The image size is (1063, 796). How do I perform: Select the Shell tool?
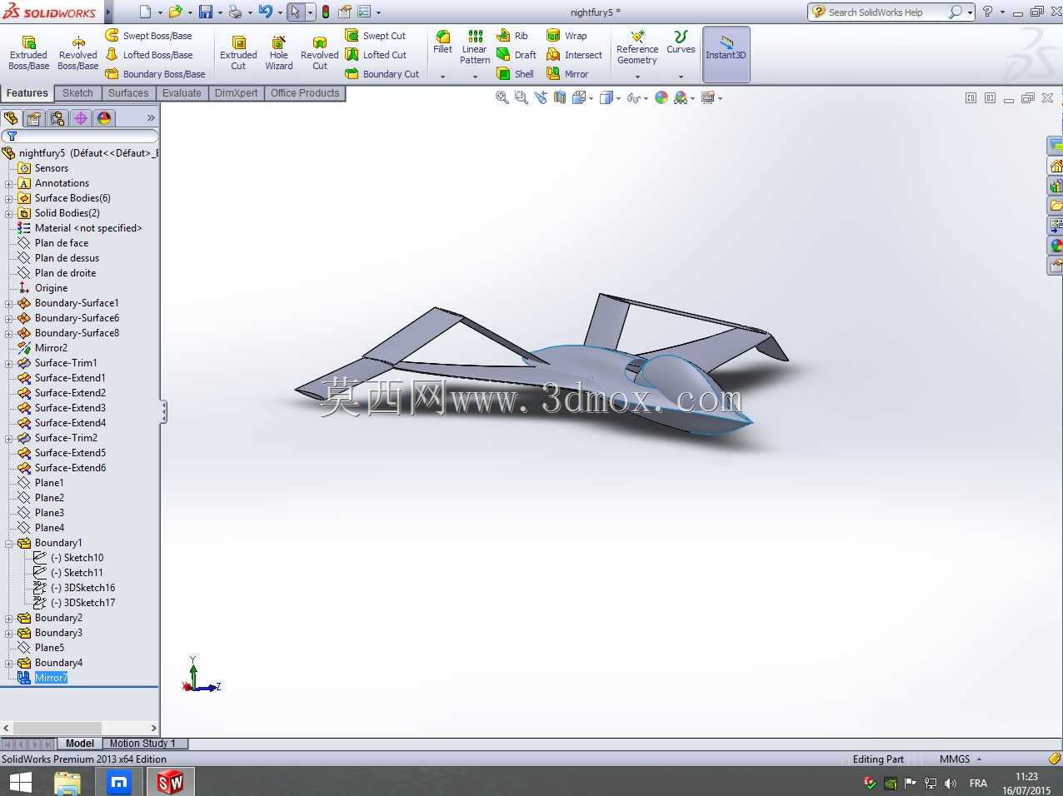(x=515, y=74)
